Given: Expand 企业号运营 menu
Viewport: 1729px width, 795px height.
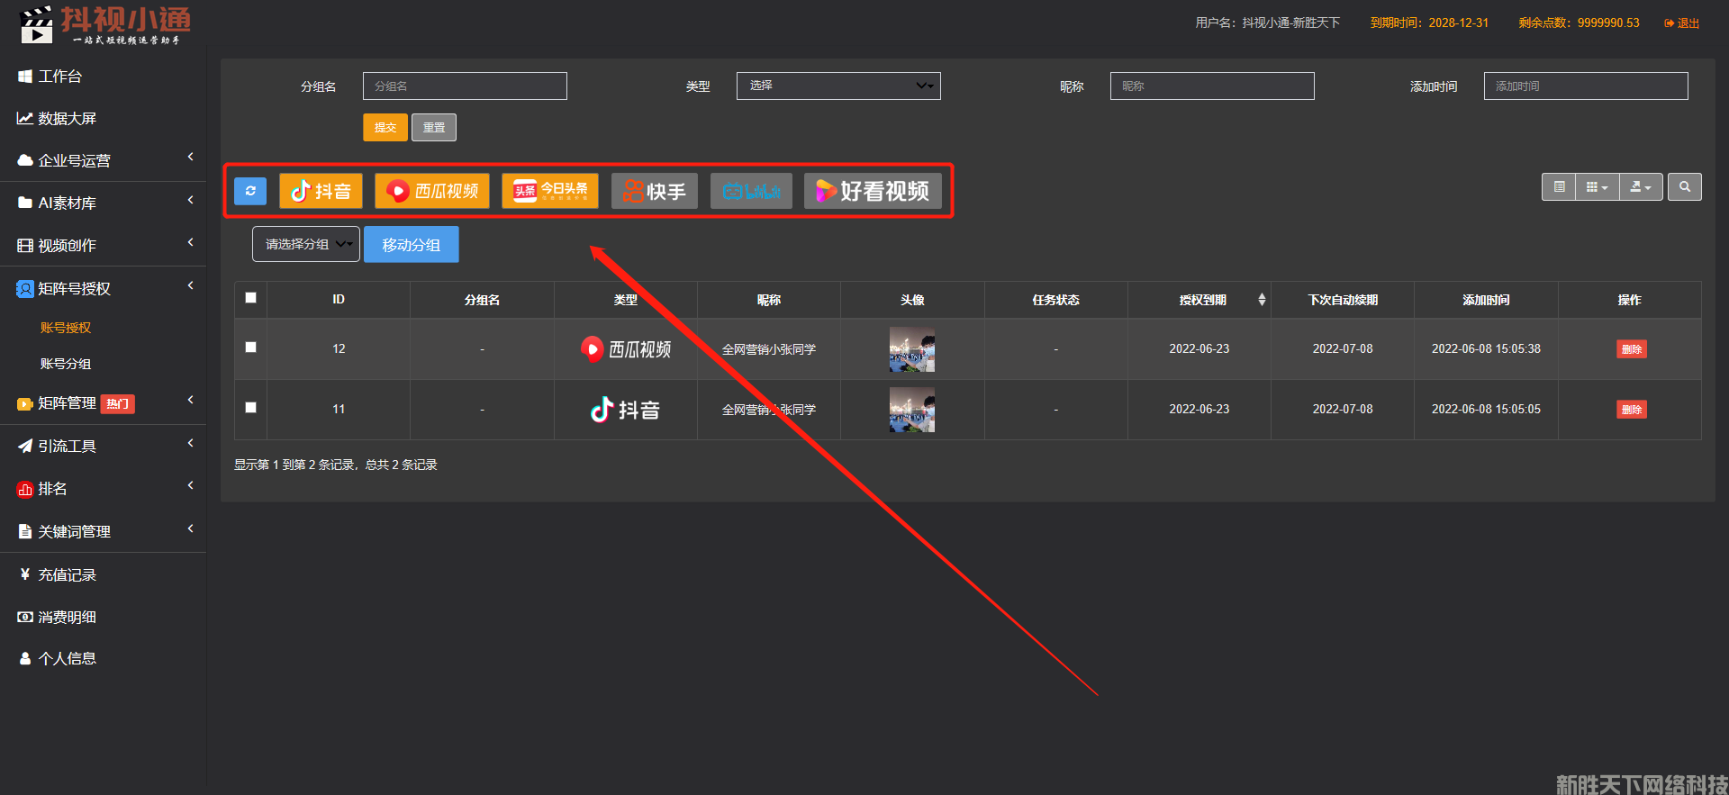Looking at the screenshot, I should 103,161.
